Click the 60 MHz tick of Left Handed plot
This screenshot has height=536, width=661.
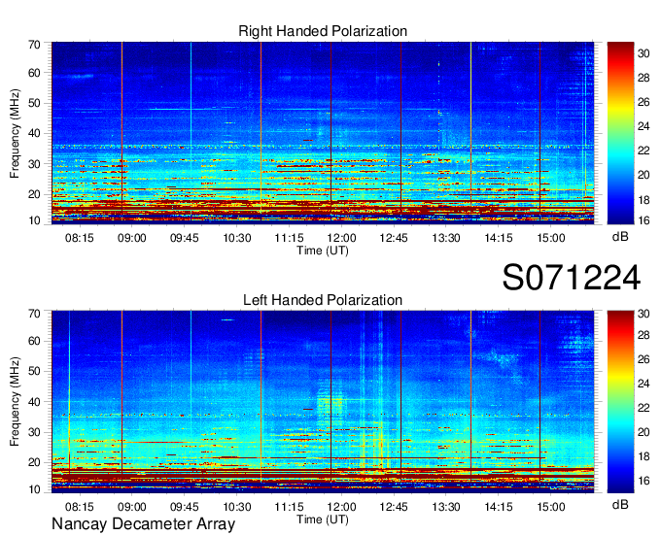(34, 341)
